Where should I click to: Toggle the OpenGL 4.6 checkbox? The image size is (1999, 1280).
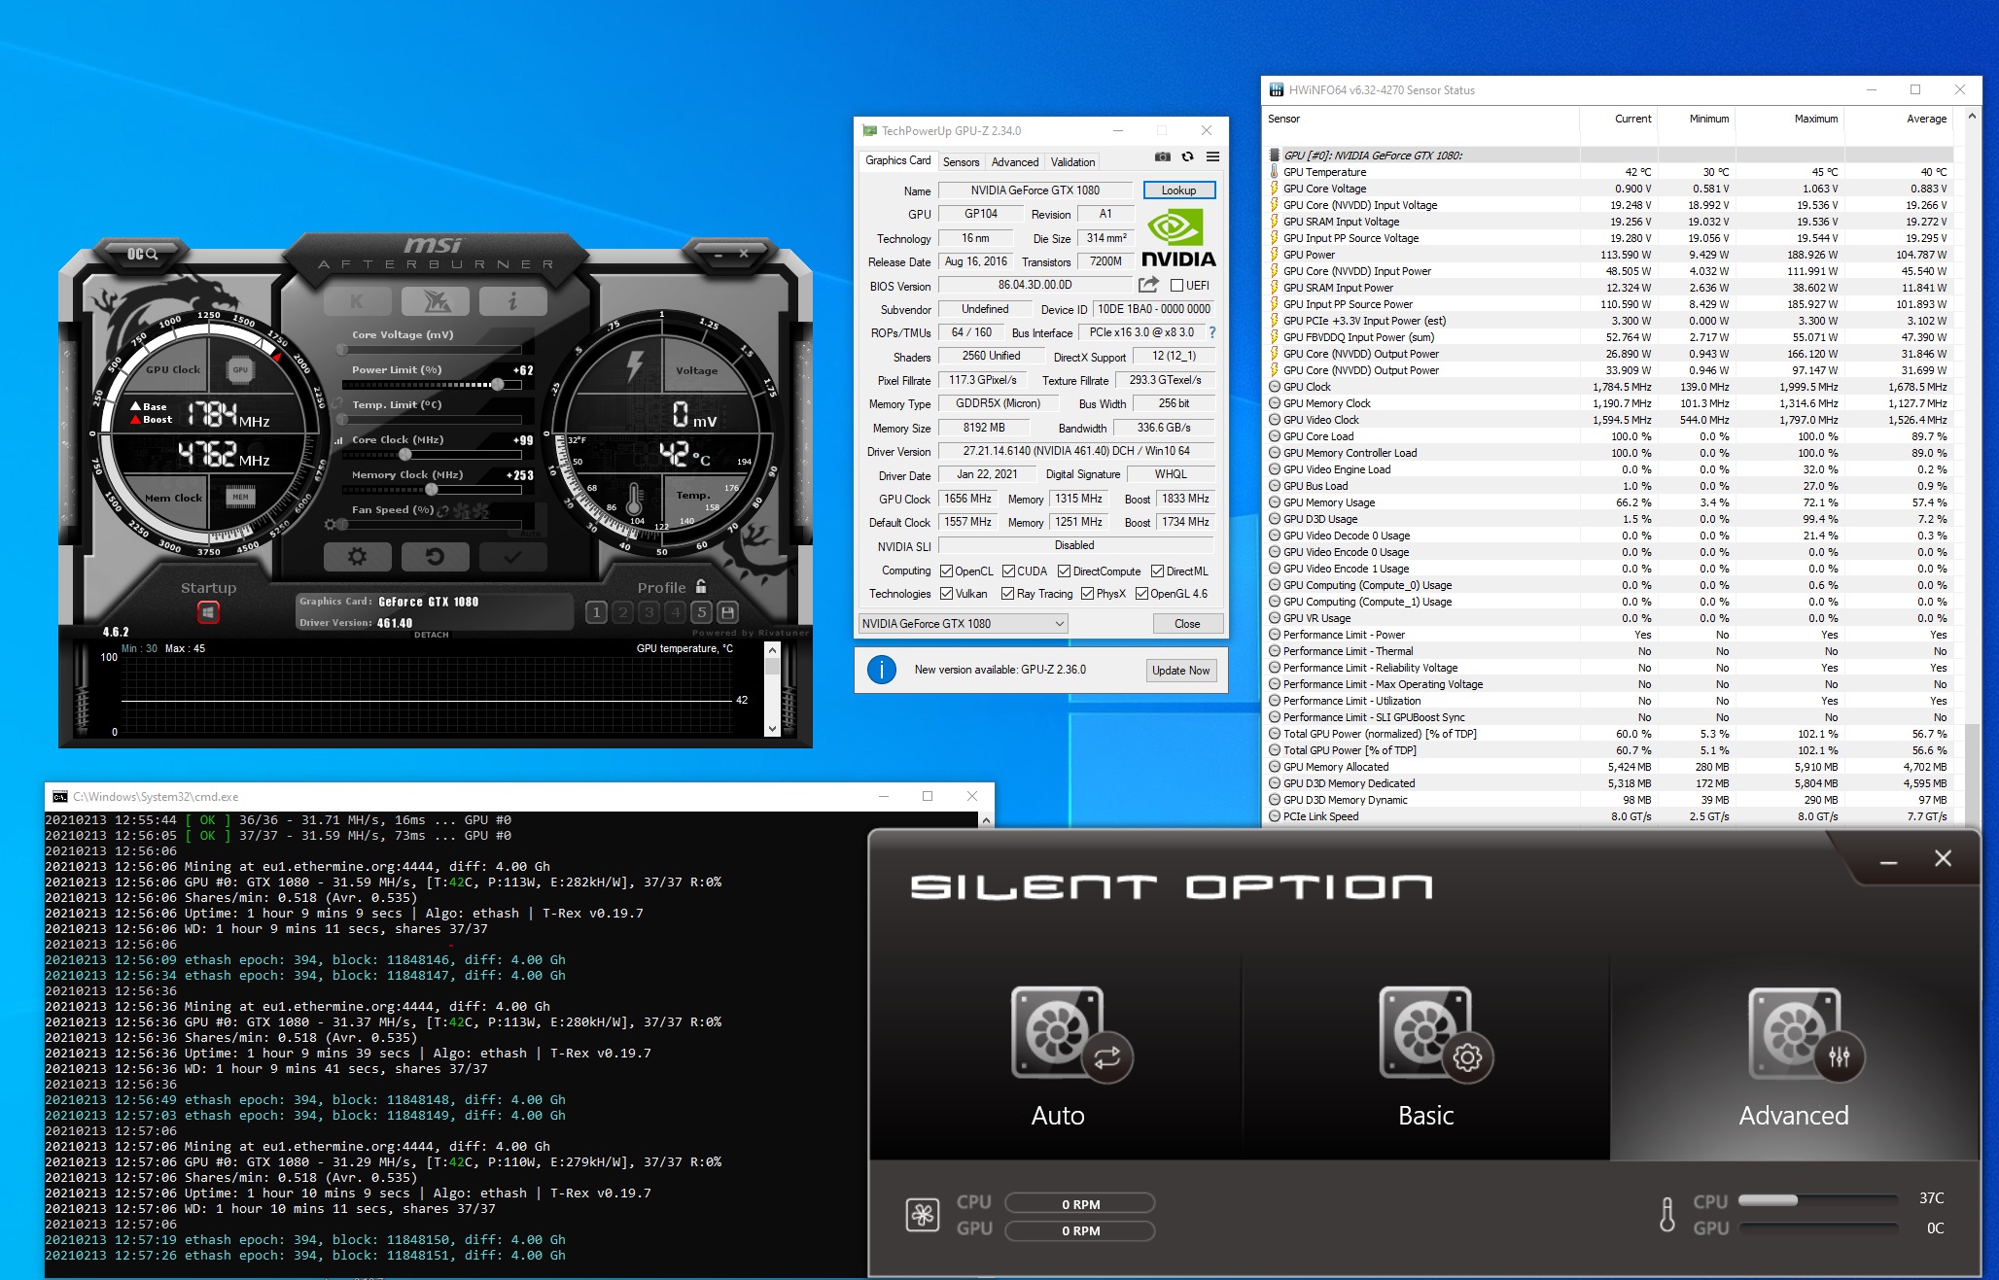coord(1141,594)
